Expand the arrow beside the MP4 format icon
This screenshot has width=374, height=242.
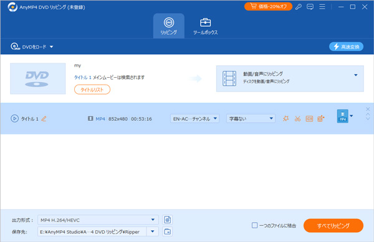pyautogui.click(x=352, y=116)
